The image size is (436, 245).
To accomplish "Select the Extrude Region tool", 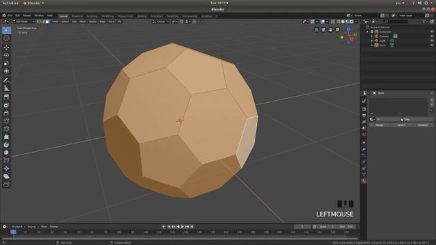I will 6,97.
